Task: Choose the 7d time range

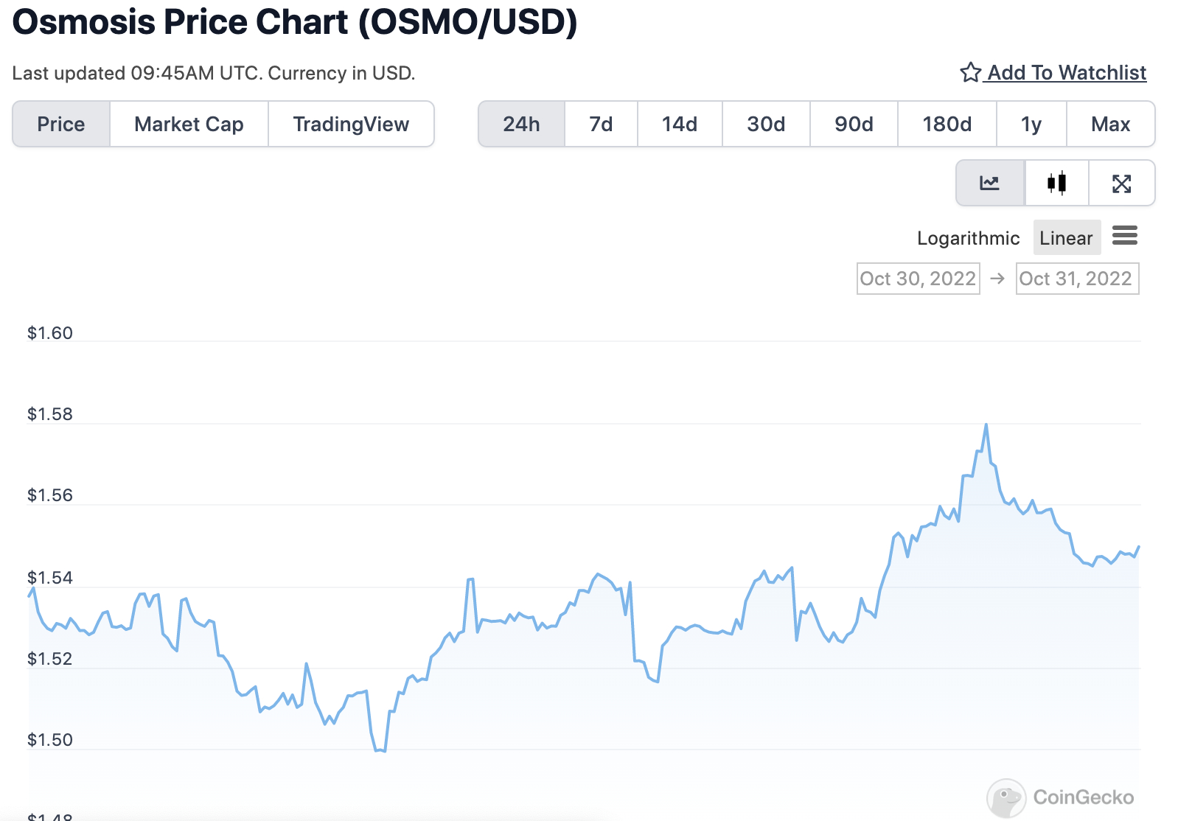Action: (601, 124)
